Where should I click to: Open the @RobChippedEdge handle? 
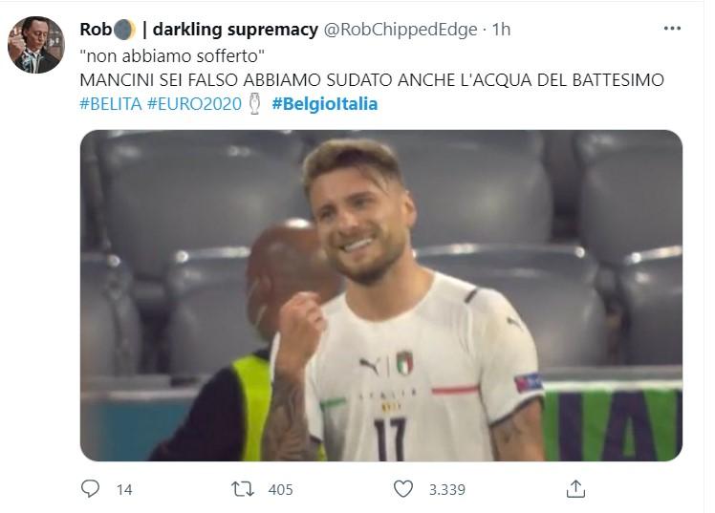pos(401,30)
